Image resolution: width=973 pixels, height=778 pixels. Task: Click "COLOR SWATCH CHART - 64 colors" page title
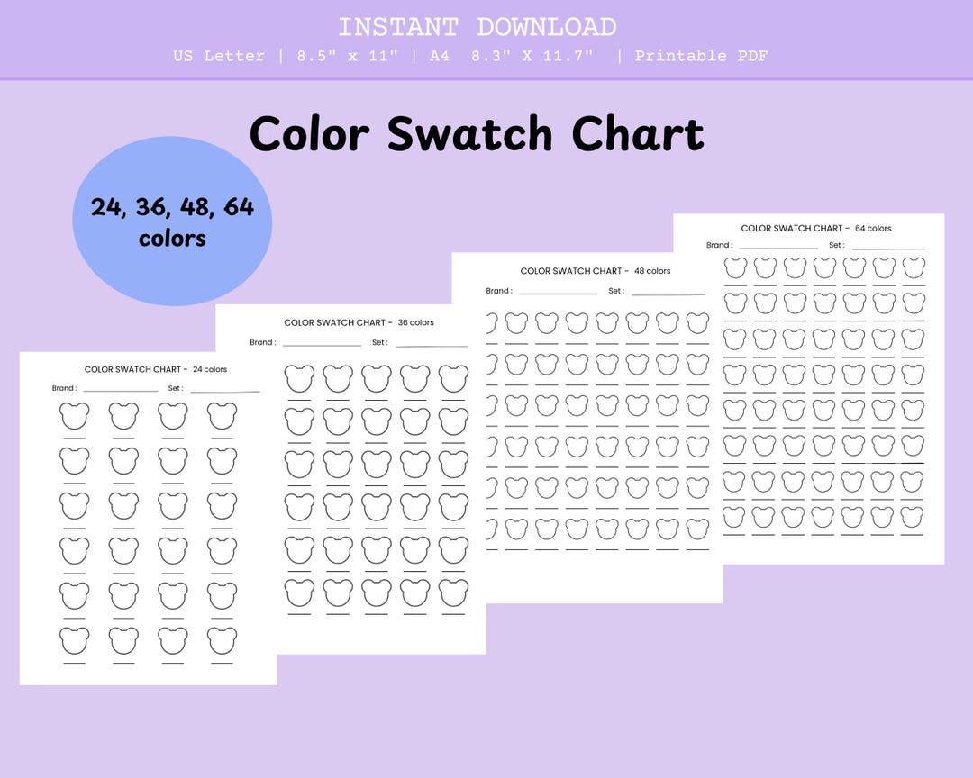(x=816, y=229)
